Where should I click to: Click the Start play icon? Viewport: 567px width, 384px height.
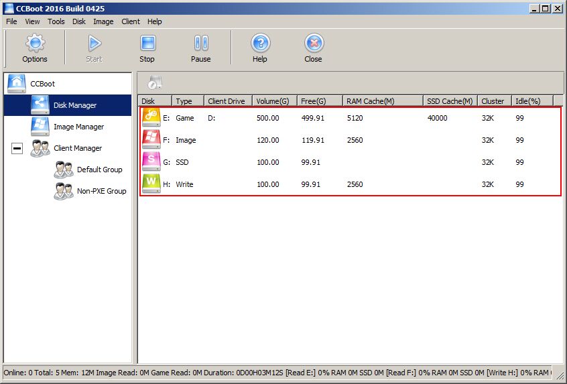pos(94,43)
